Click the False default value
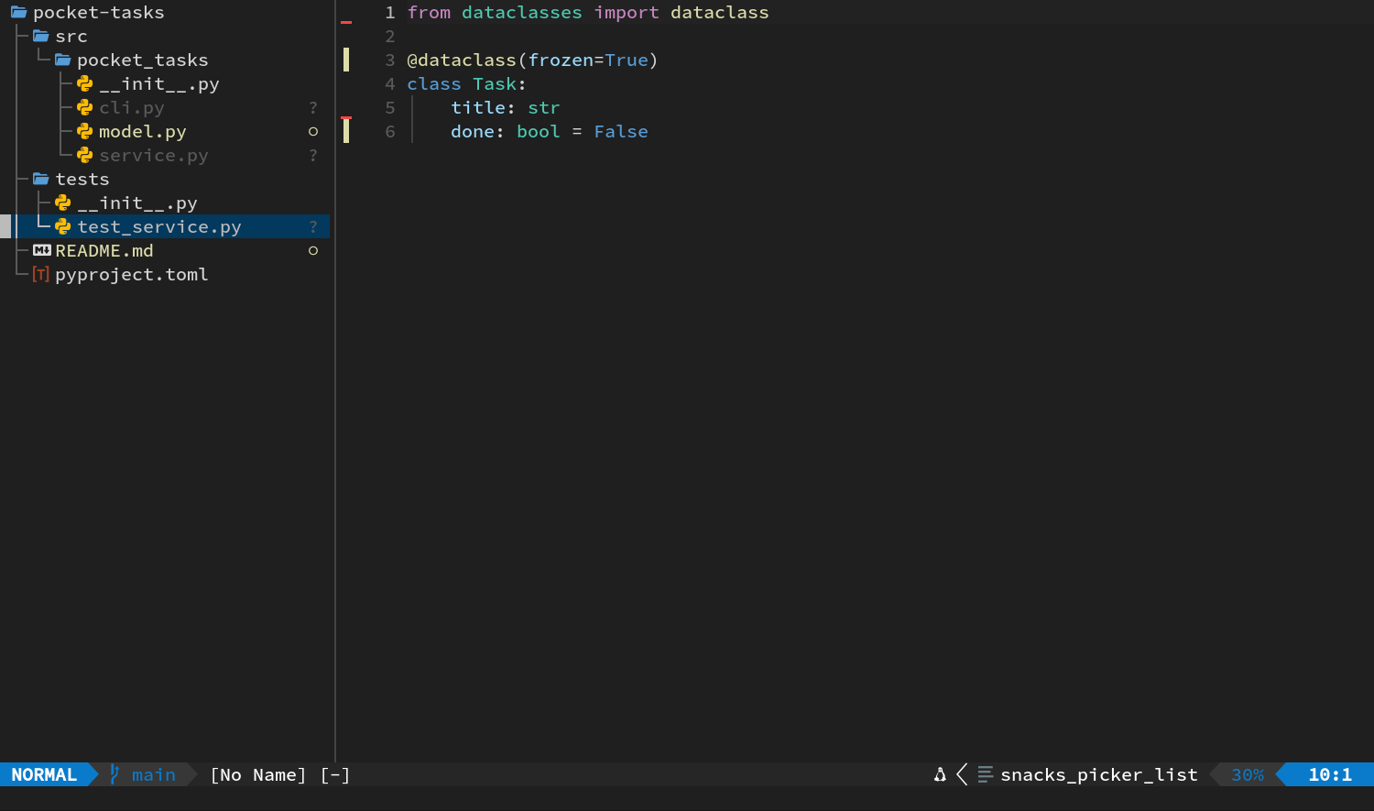The width and height of the screenshot is (1374, 811). (621, 132)
